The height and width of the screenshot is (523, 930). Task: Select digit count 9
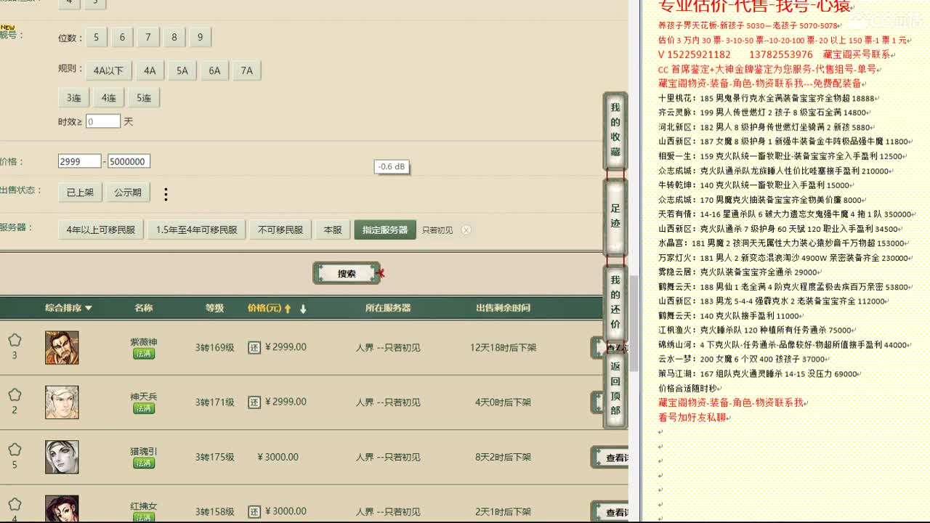pos(200,37)
